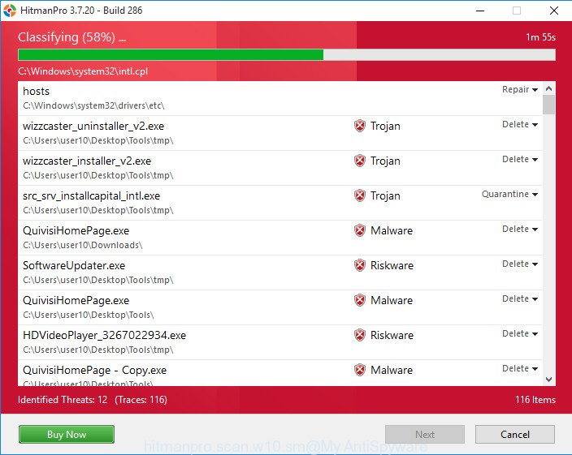
Task: Cancel the scan with the Cancel button
Action: point(515,434)
